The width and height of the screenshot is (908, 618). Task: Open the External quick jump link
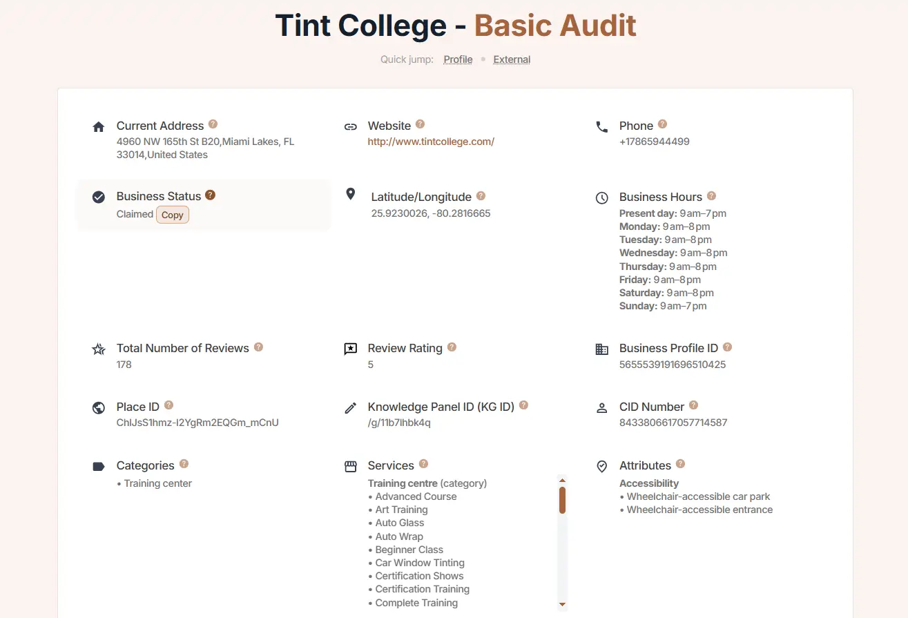pyautogui.click(x=511, y=59)
